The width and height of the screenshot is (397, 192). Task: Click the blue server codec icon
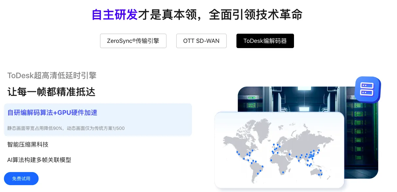[367, 89]
